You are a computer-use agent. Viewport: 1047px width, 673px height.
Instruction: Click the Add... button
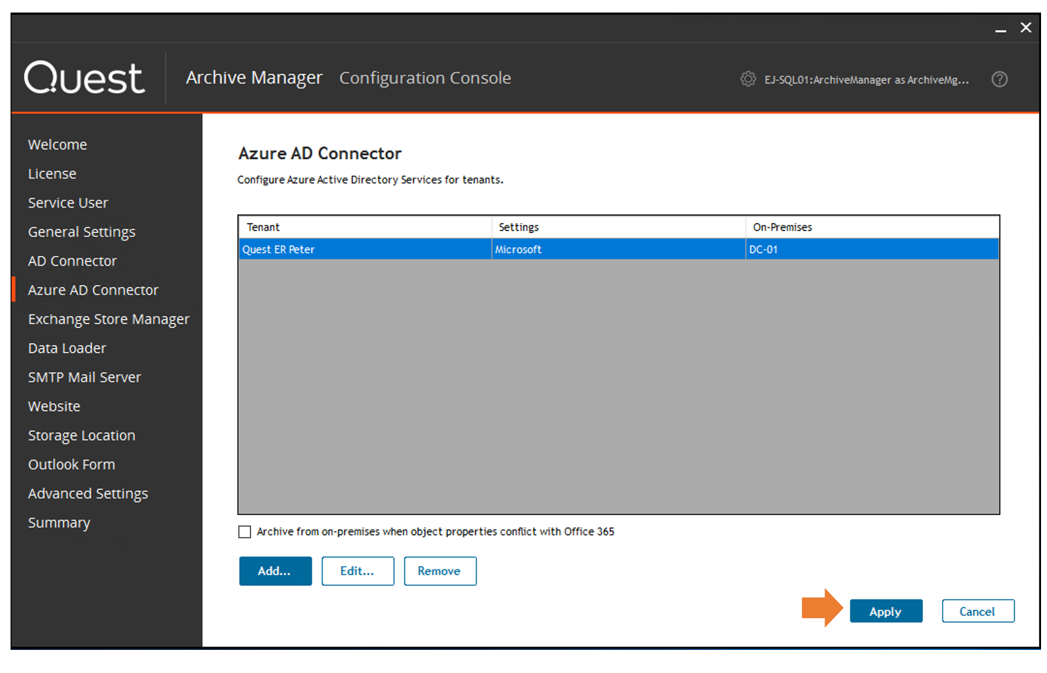click(x=275, y=571)
